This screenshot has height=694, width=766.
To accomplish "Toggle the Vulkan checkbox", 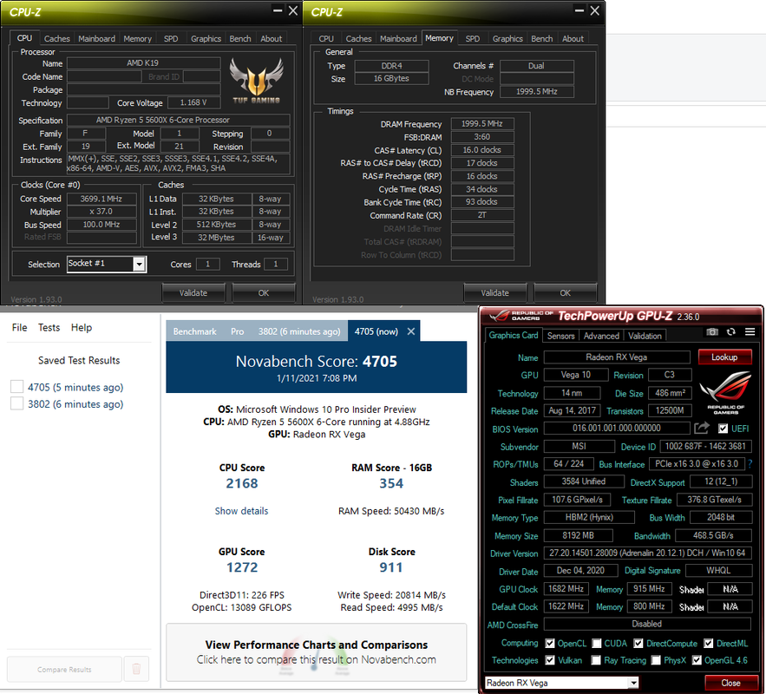I will [550, 660].
